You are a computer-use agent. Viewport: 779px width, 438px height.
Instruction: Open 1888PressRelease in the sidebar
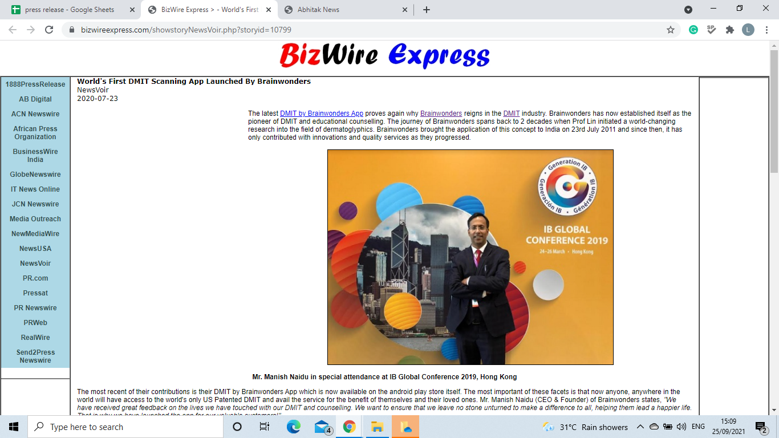click(35, 84)
